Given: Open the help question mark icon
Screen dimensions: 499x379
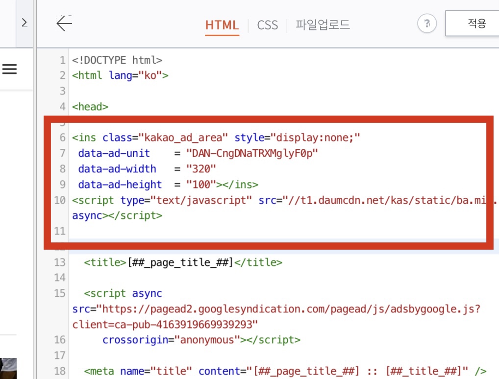Looking at the screenshot, I should click(426, 23).
